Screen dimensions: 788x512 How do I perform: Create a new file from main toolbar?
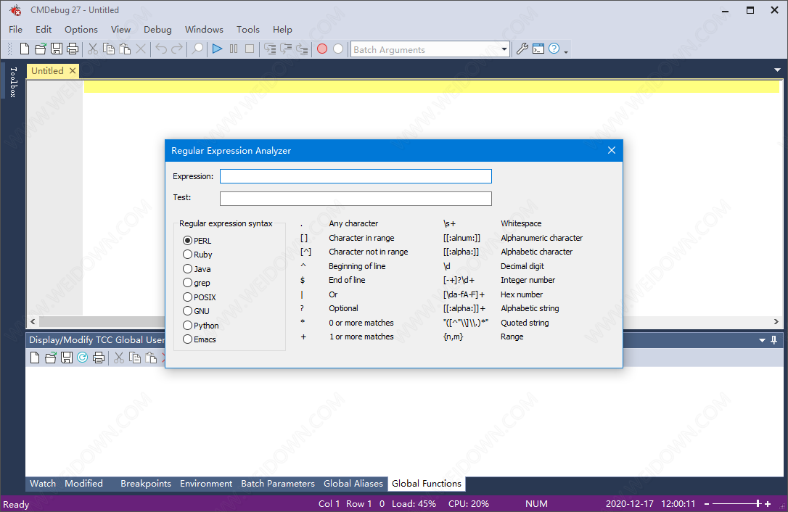point(24,49)
